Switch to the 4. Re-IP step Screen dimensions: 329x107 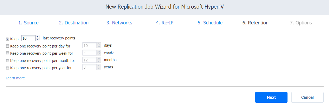164,23
